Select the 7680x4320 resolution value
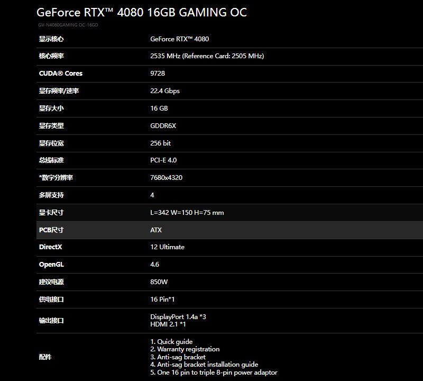The width and height of the screenshot is (423, 381). coord(166,178)
